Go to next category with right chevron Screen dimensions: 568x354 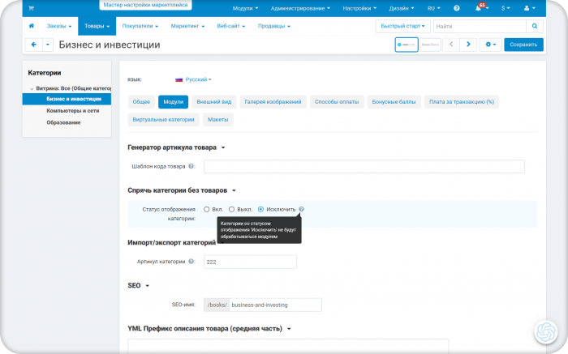coord(468,44)
